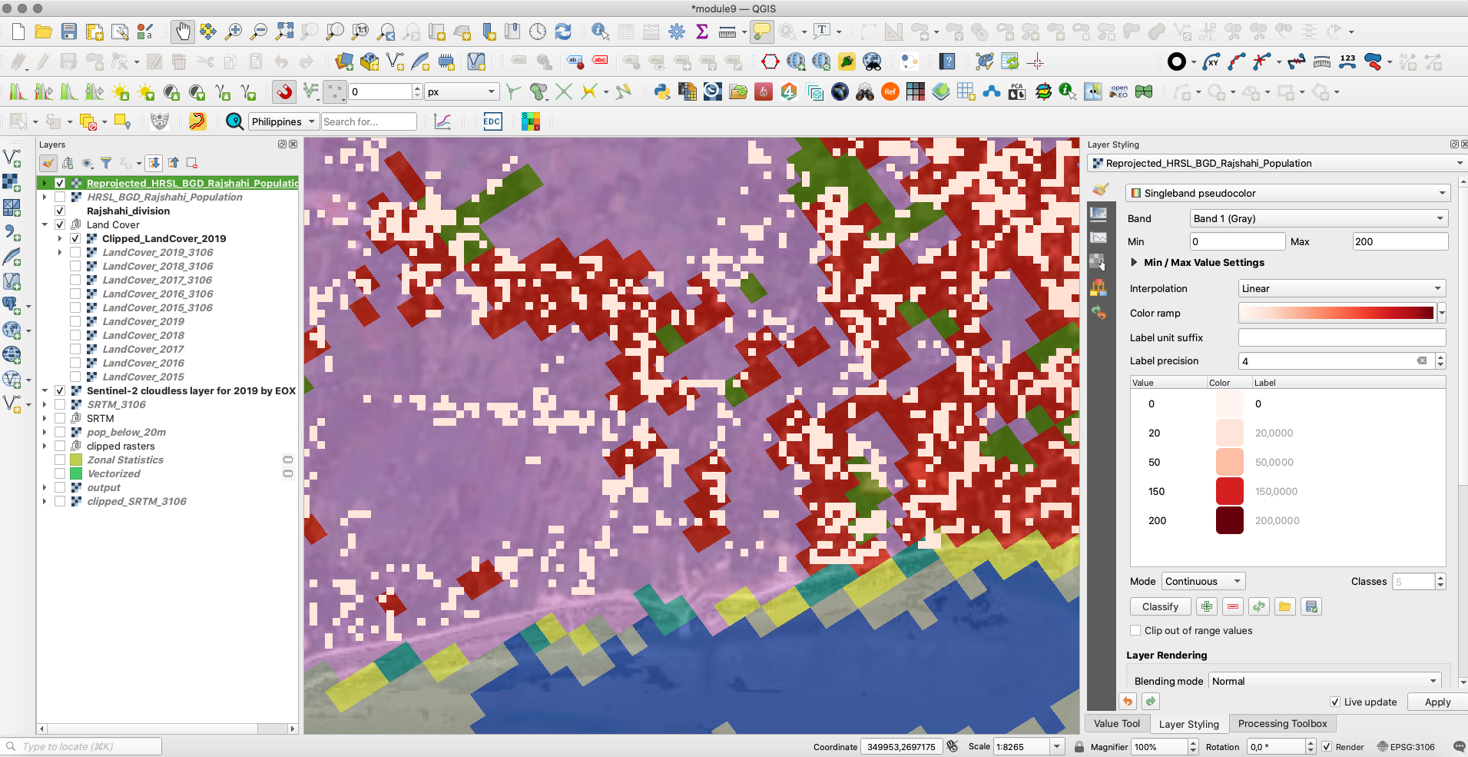
Task: Click the Max value field
Action: [1400, 241]
